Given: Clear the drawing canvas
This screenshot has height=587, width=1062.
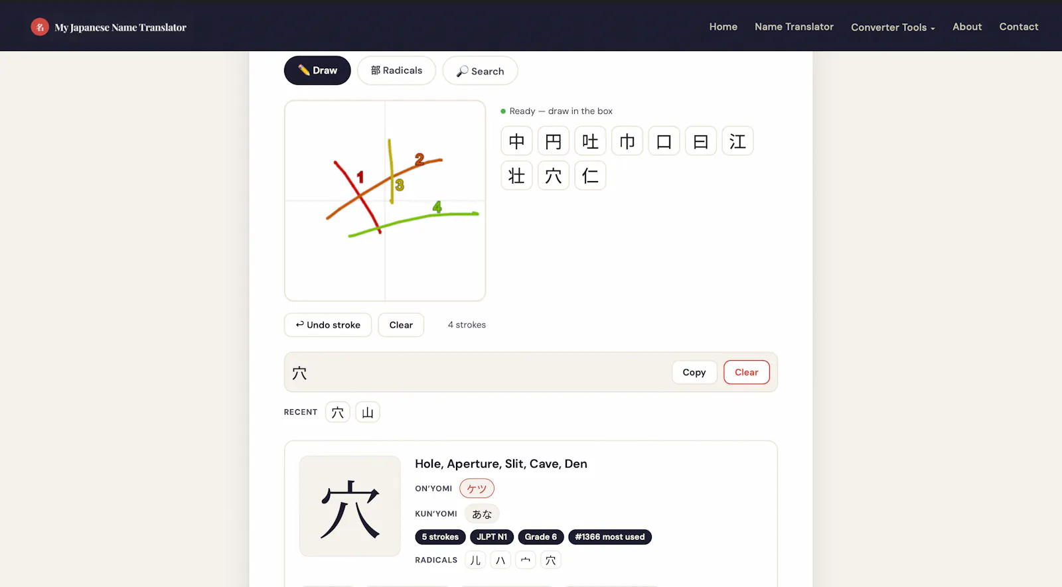Looking at the screenshot, I should (401, 325).
